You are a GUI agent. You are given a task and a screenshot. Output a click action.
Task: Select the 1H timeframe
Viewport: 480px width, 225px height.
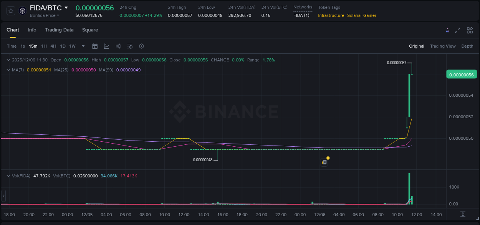(x=44, y=46)
